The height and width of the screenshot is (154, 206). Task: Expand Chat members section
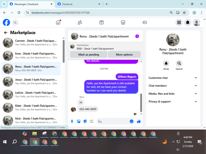tap(173, 86)
